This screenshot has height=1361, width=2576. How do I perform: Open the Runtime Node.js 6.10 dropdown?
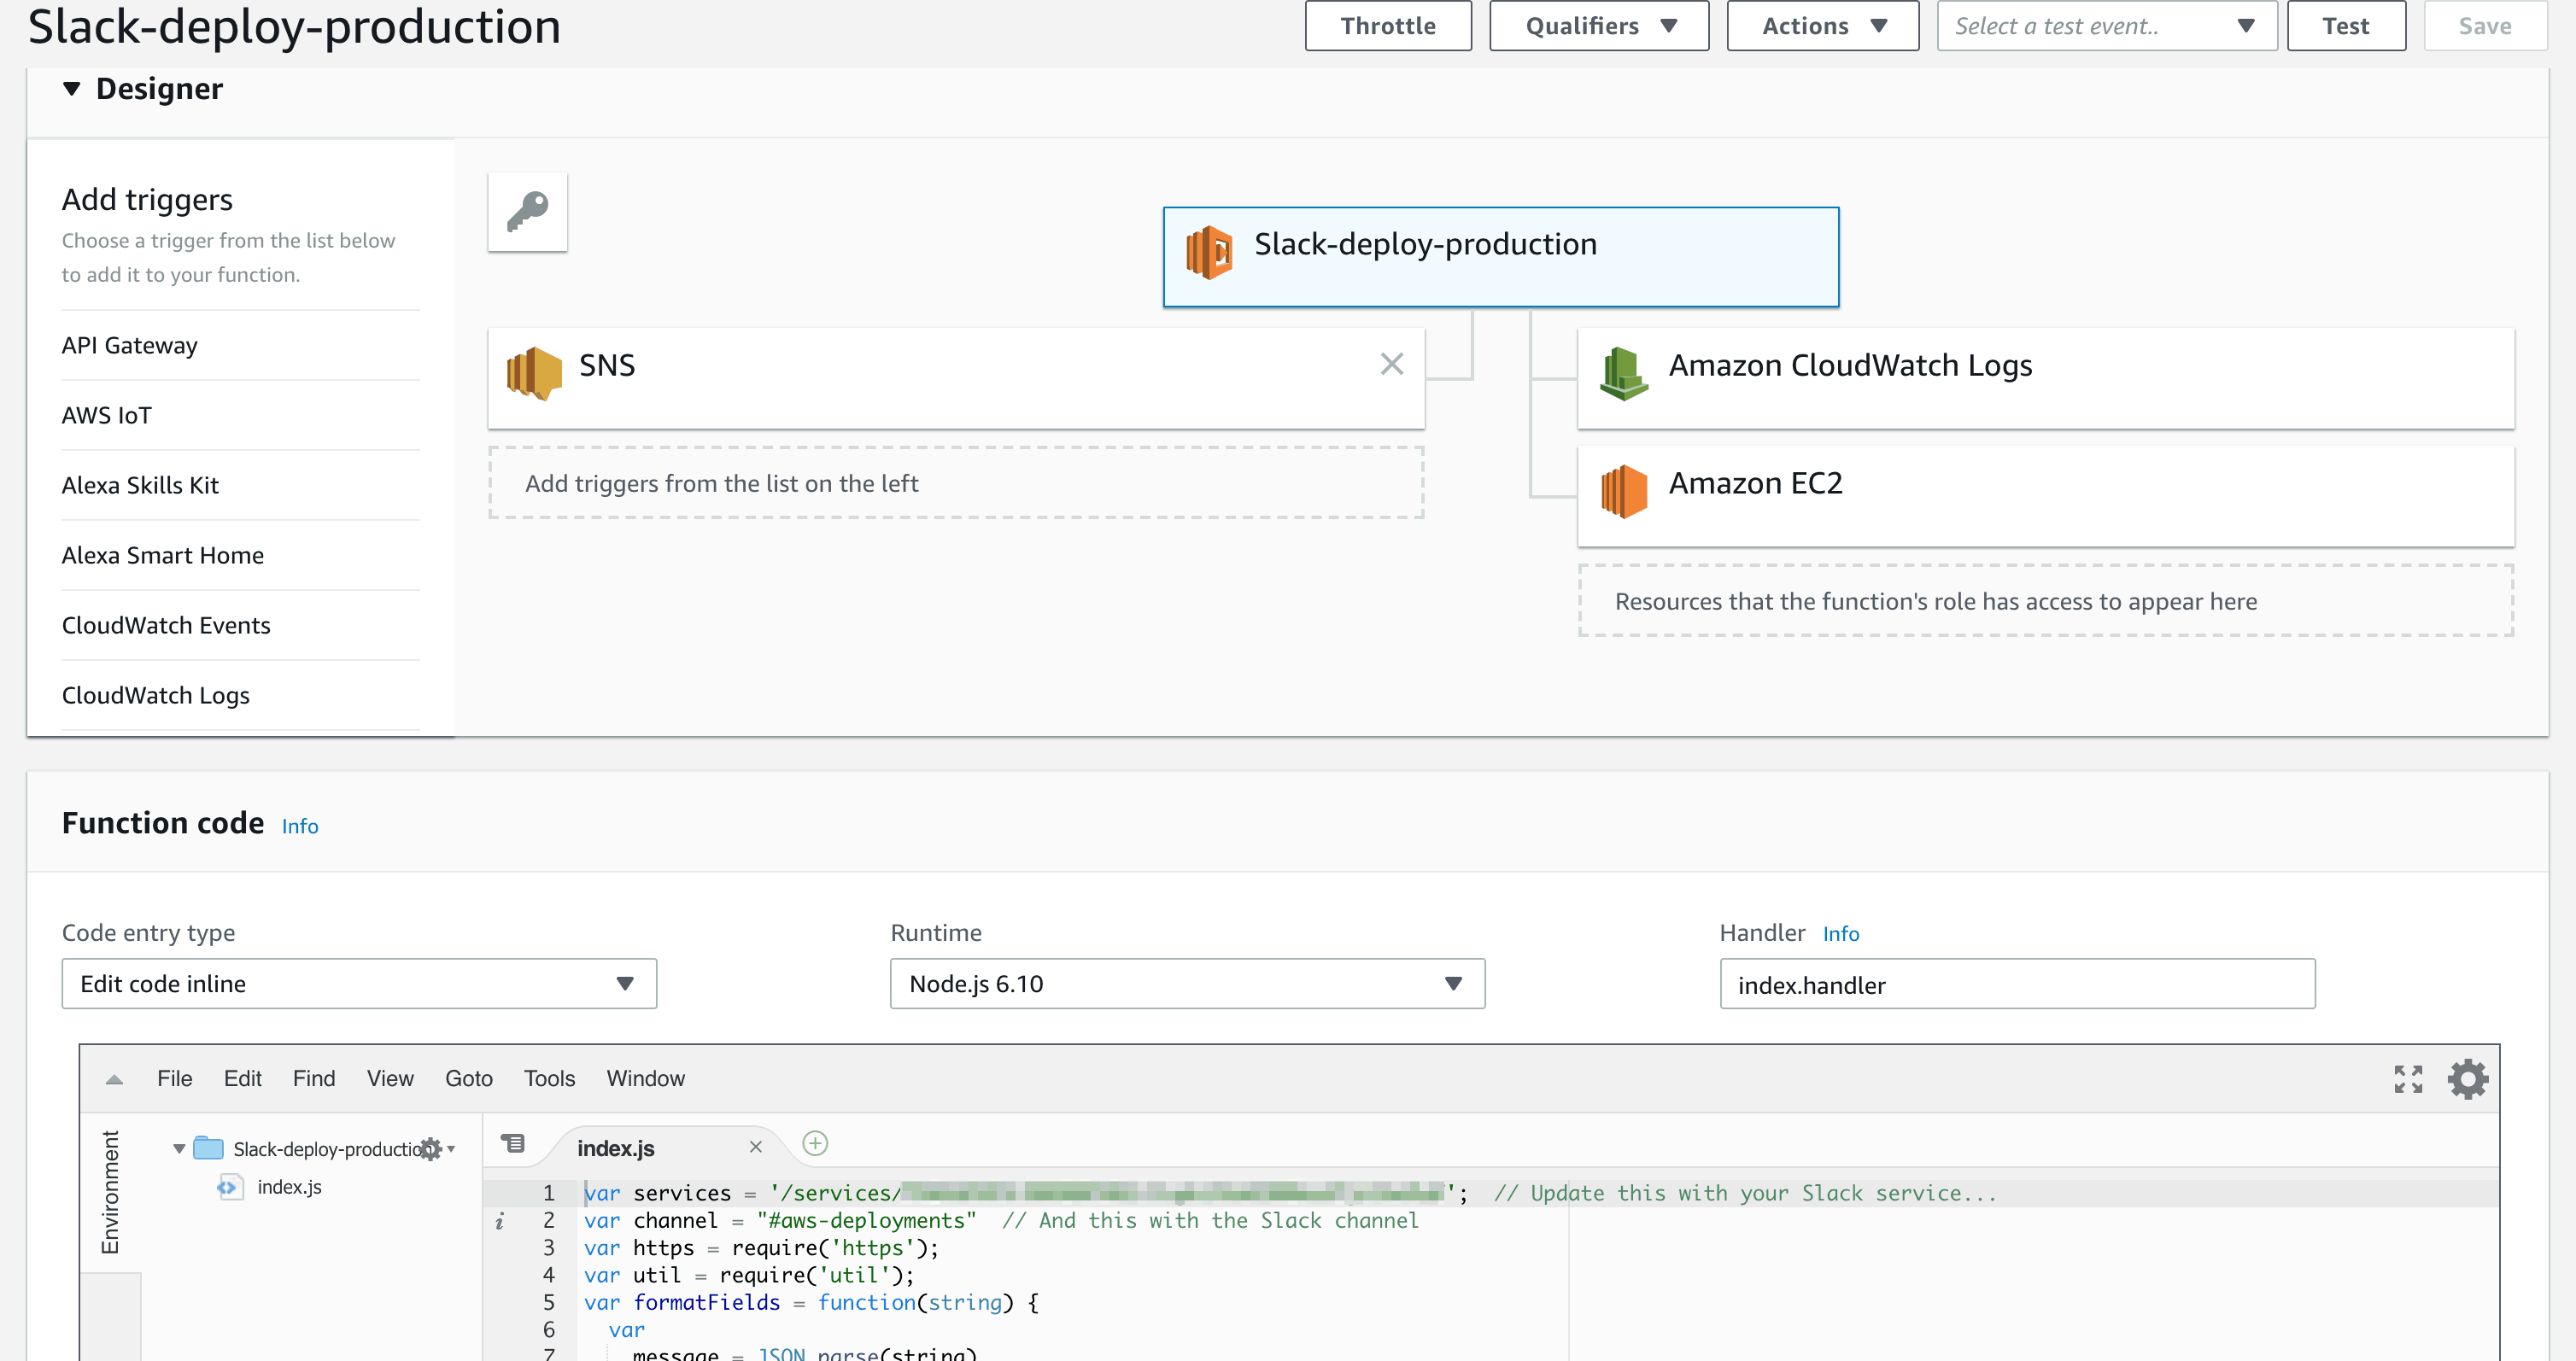point(1187,984)
